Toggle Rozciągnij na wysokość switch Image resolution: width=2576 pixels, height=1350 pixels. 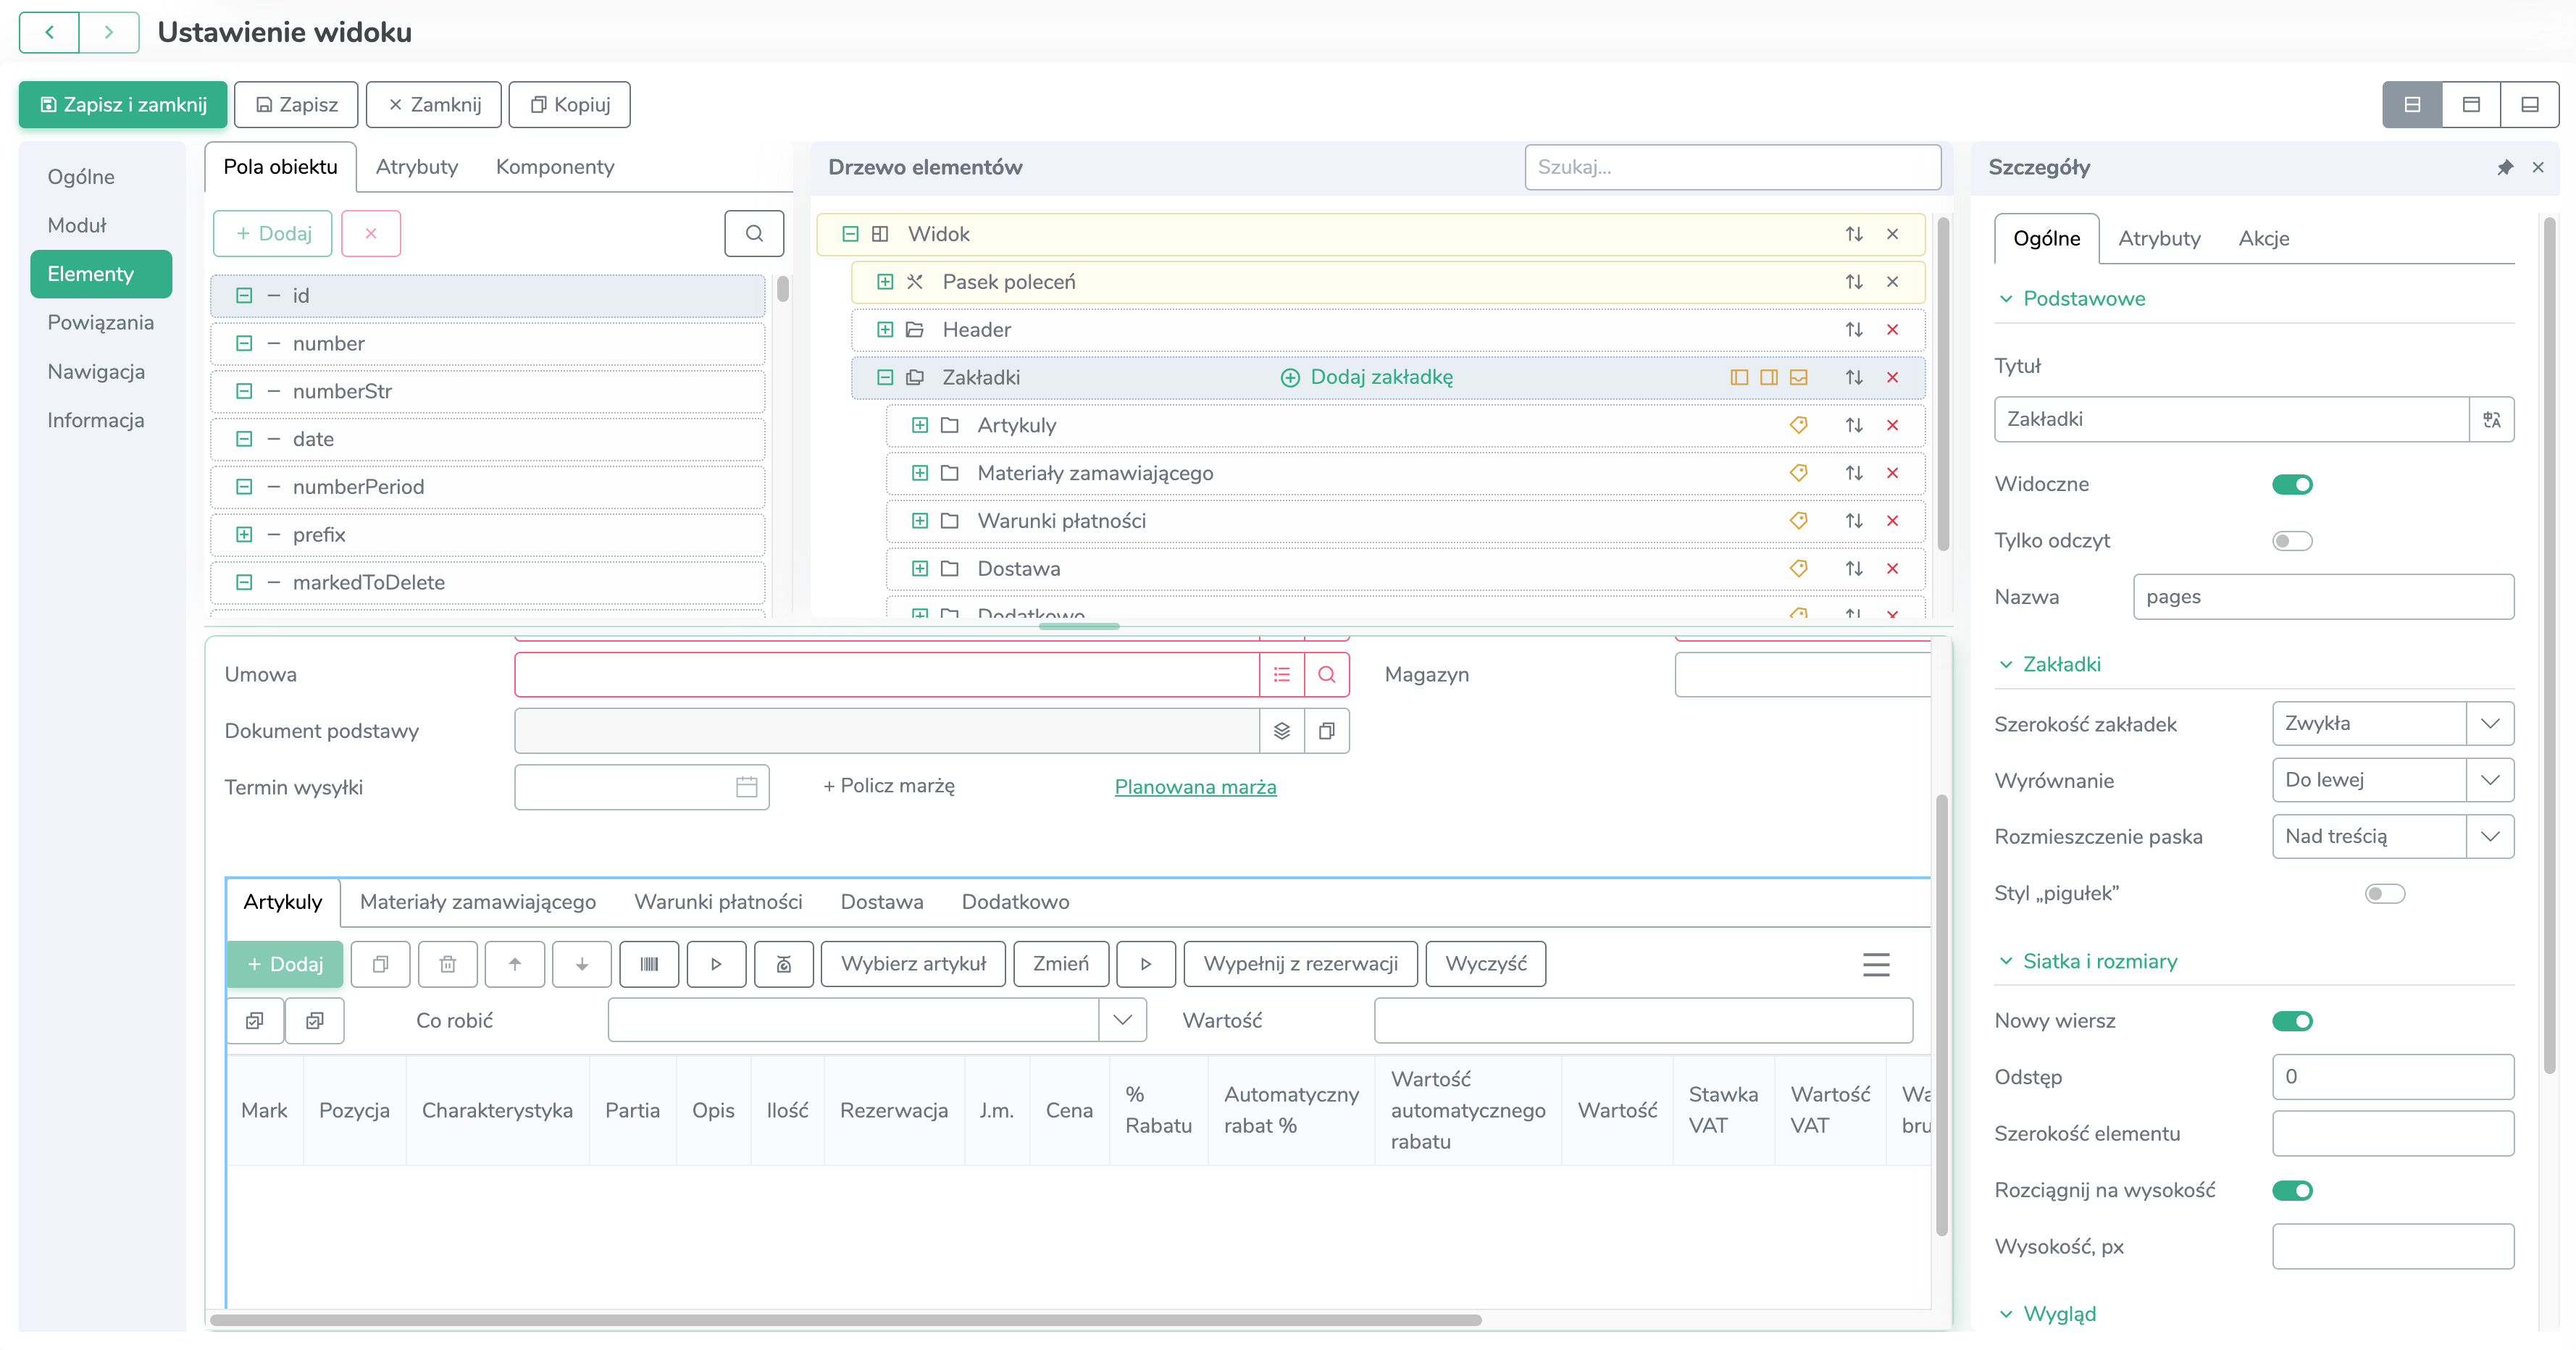(2292, 1190)
